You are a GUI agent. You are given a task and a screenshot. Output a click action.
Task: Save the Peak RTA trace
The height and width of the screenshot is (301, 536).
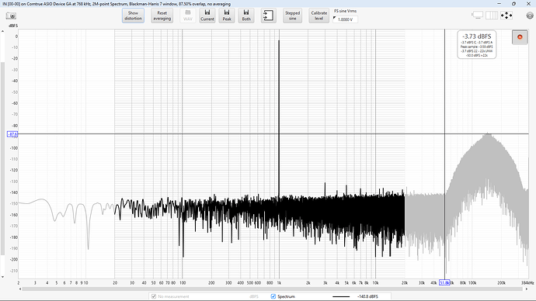pos(227,16)
